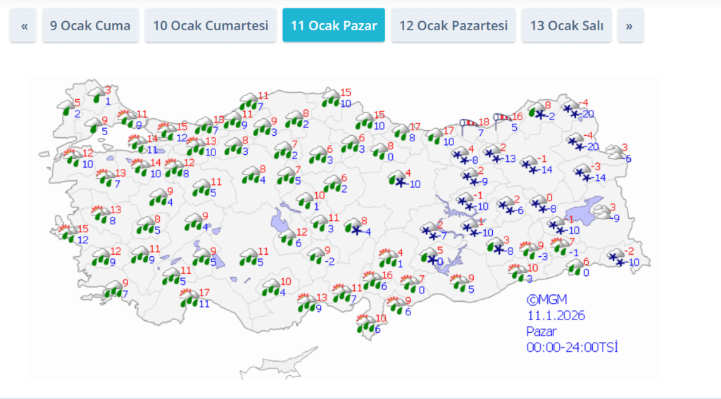Click the sunny-rain icon showing 16 / 6
Screen dimensions: 721x399
point(371,280)
